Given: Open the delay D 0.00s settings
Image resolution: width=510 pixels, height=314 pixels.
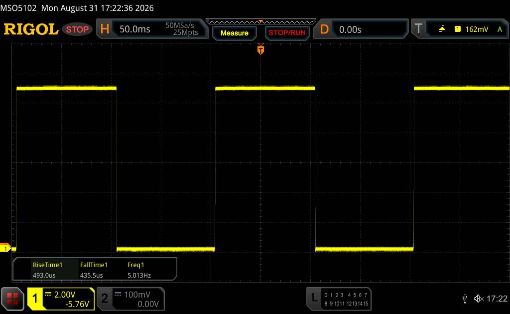Looking at the screenshot, I should click(361, 29).
